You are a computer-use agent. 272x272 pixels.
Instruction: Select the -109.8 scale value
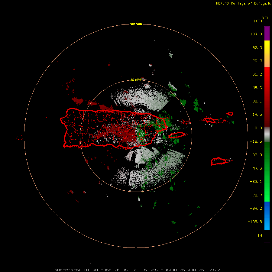[255, 222]
